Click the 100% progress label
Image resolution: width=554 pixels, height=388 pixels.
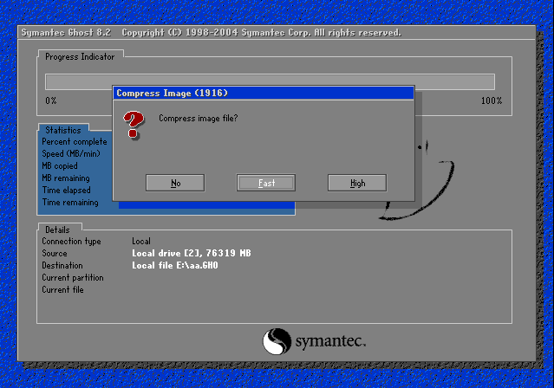492,100
